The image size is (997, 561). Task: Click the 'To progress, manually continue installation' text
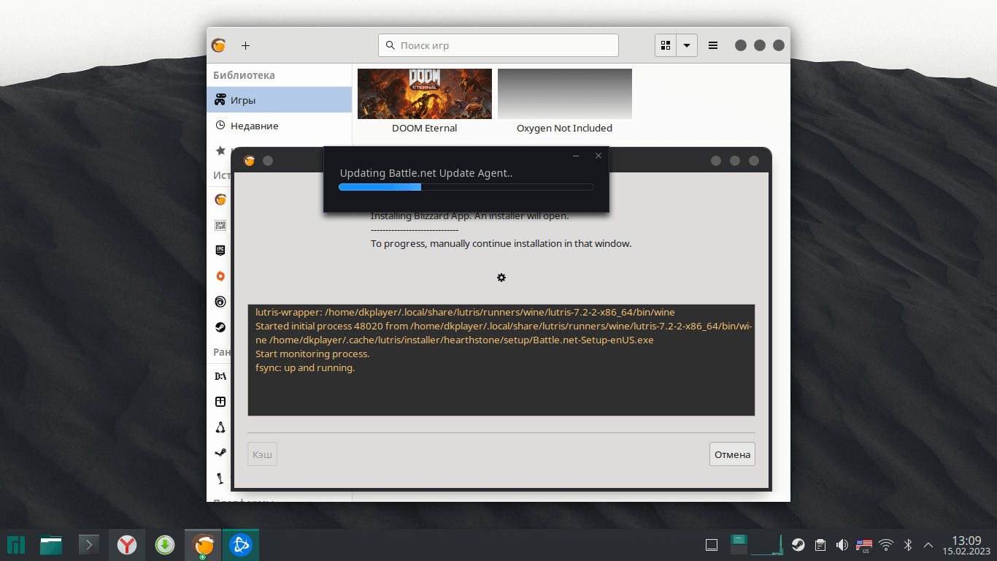(501, 244)
